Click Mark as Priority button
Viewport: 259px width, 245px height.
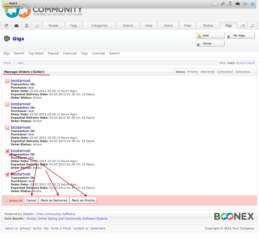(83, 200)
